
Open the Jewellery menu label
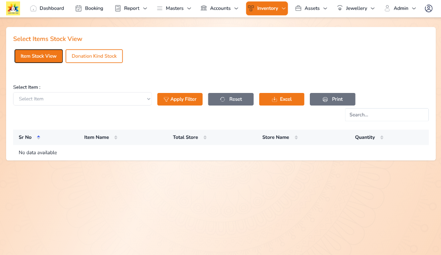(356, 8)
